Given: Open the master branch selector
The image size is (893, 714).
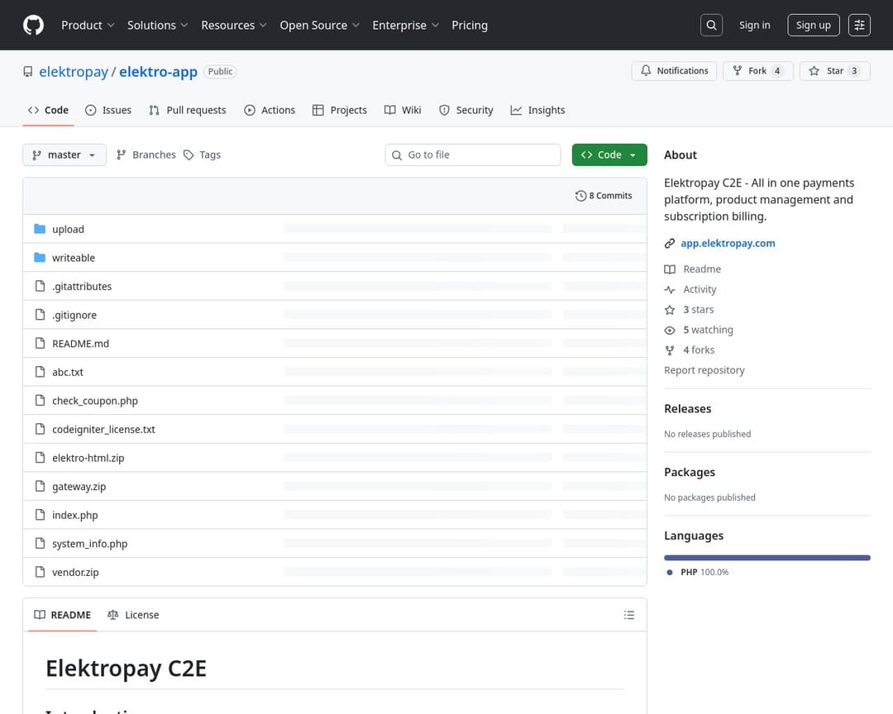Looking at the screenshot, I should click(x=64, y=155).
